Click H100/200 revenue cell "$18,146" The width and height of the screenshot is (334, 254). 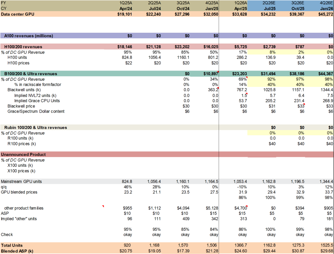(125, 47)
